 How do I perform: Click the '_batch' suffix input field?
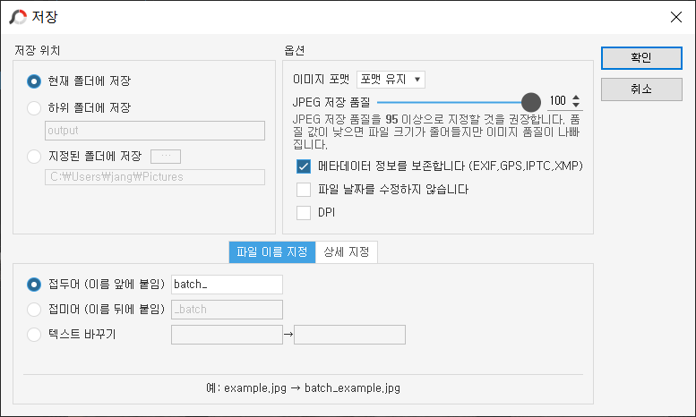pyautogui.click(x=227, y=310)
